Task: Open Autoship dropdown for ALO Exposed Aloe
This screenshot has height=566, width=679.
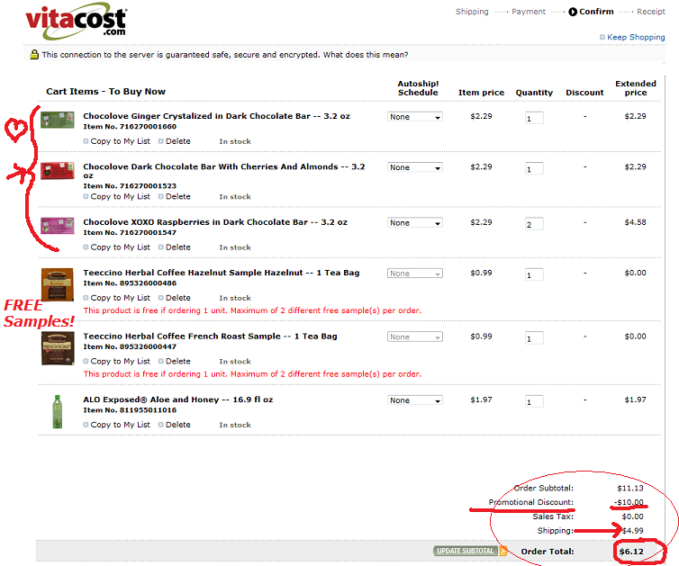Action: coord(415,400)
